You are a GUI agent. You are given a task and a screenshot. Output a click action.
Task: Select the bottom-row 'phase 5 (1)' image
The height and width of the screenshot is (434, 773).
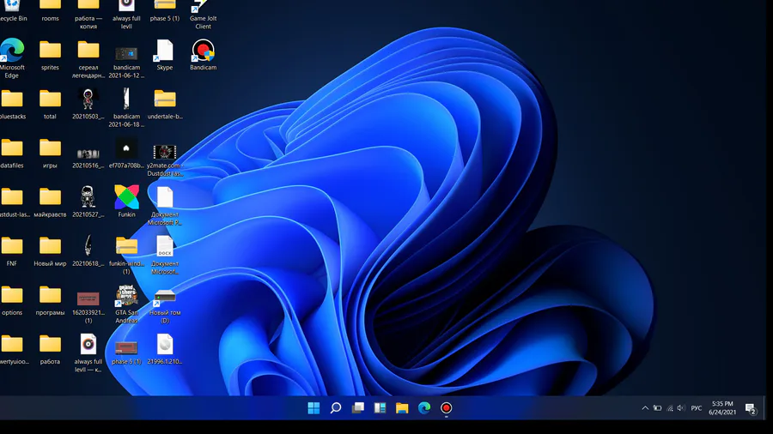127,352
